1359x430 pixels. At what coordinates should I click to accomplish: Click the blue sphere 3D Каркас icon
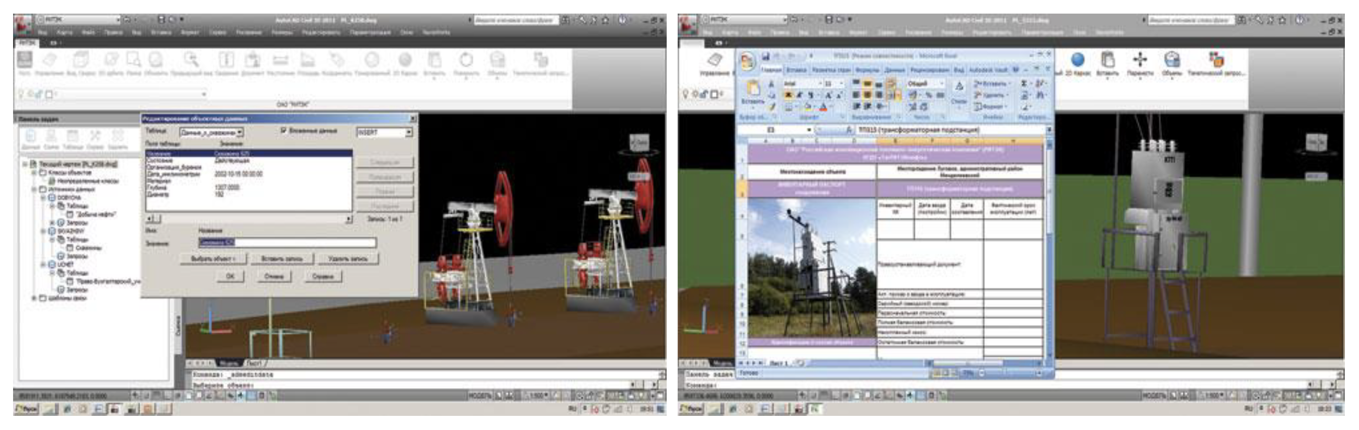click(1078, 60)
